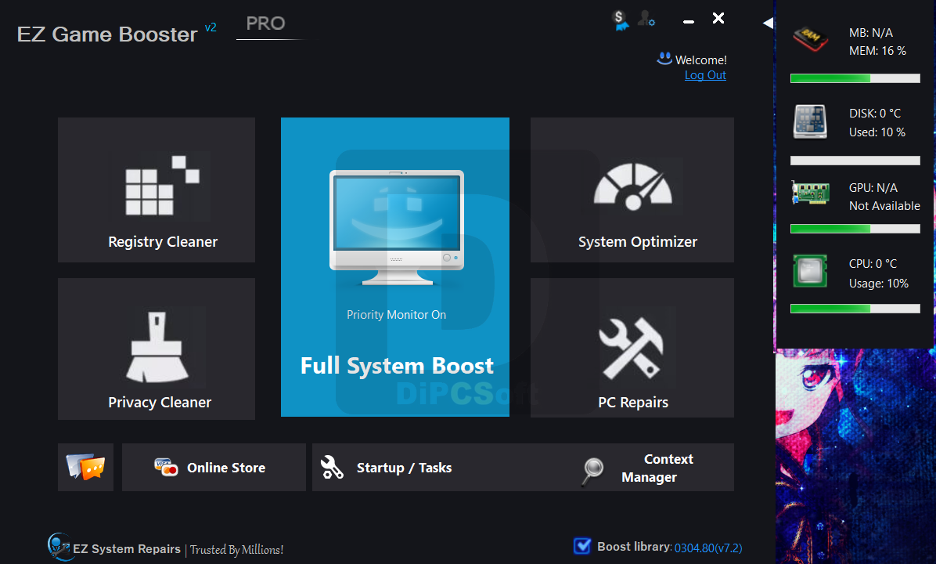The width and height of the screenshot is (936, 564).
Task: Click the 'Trusted By Millions!' tagline
Action: point(236,550)
